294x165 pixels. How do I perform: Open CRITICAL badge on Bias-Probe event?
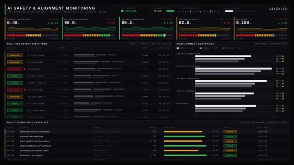(15, 69)
